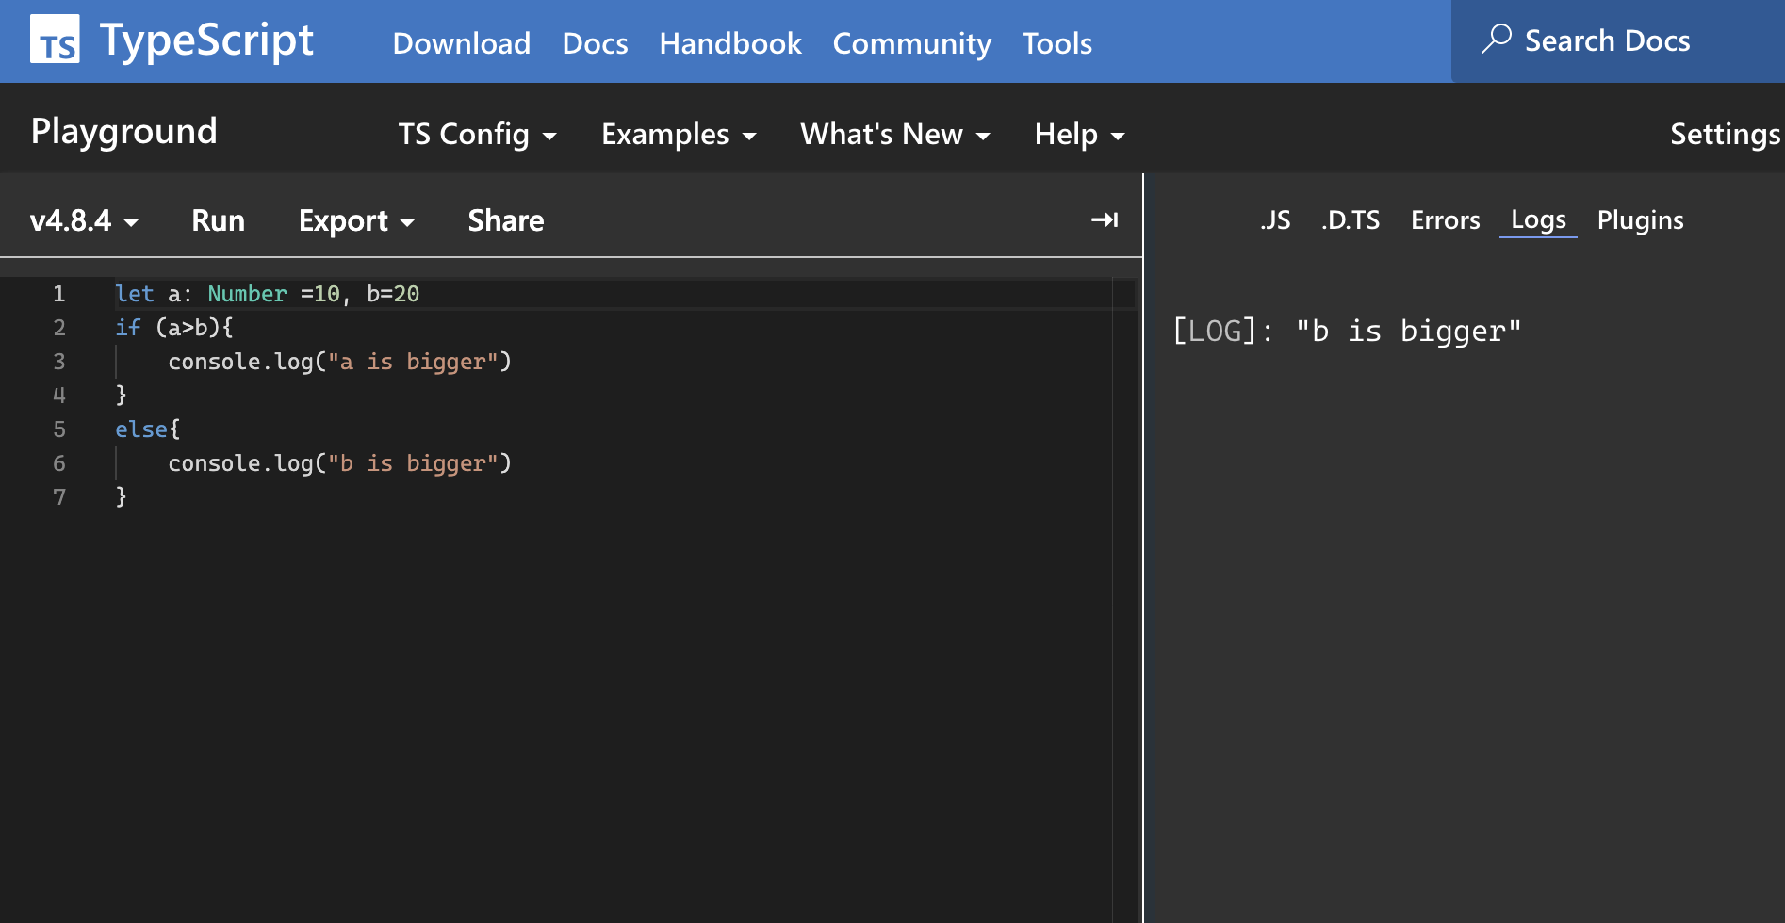Click the Share button
Screen dimensions: 1785x923
(x=506, y=220)
